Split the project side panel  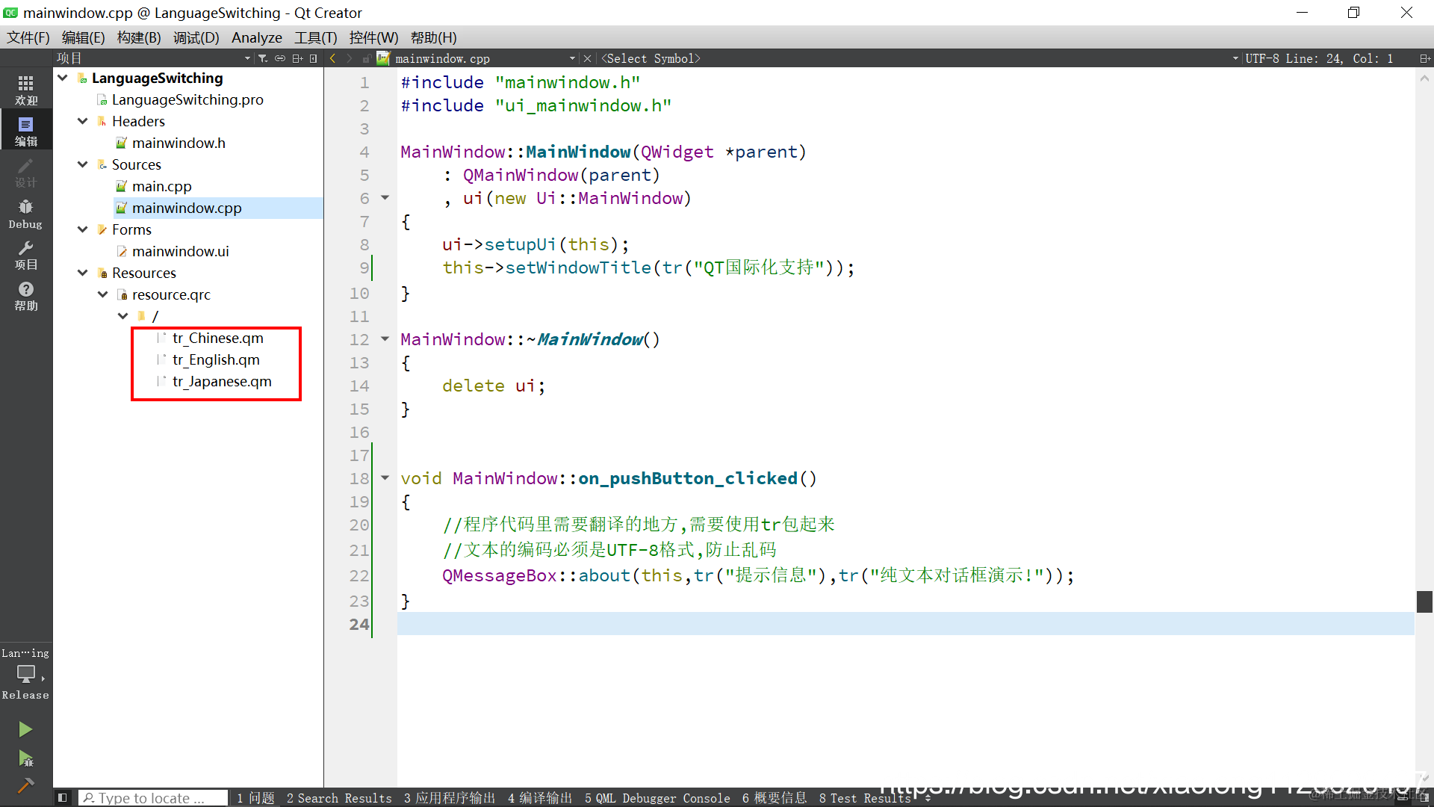[x=297, y=58]
